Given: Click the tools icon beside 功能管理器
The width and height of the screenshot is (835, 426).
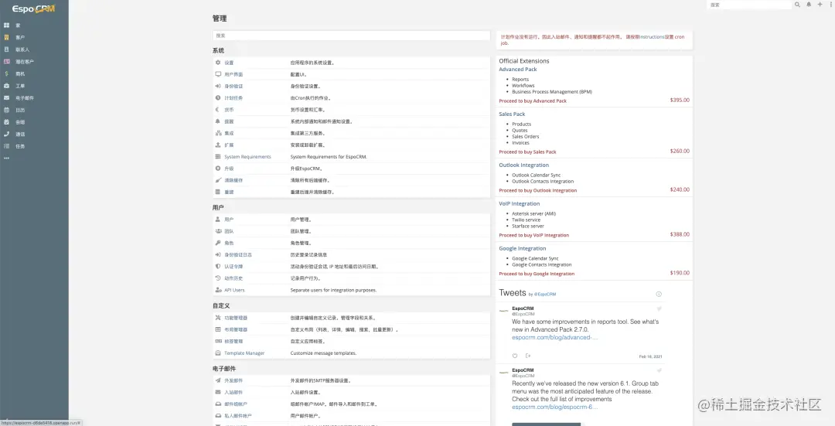Looking at the screenshot, I should click(218, 317).
